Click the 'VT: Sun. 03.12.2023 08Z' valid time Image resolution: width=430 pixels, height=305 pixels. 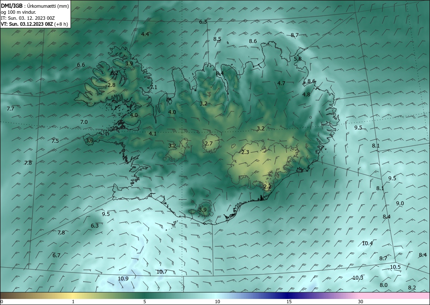(x=27, y=24)
